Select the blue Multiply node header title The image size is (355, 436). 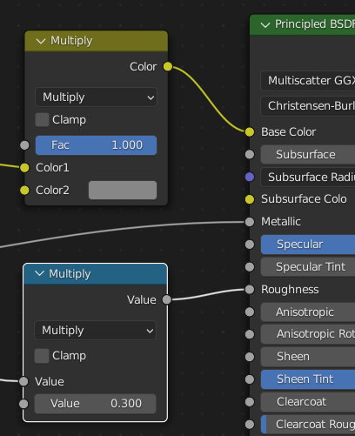click(x=70, y=274)
